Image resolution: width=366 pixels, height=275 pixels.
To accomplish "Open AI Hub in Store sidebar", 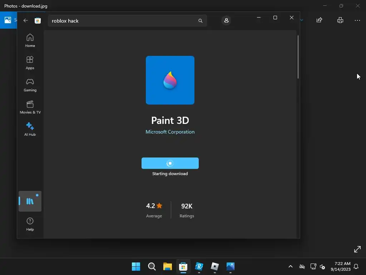I will pyautogui.click(x=30, y=129).
